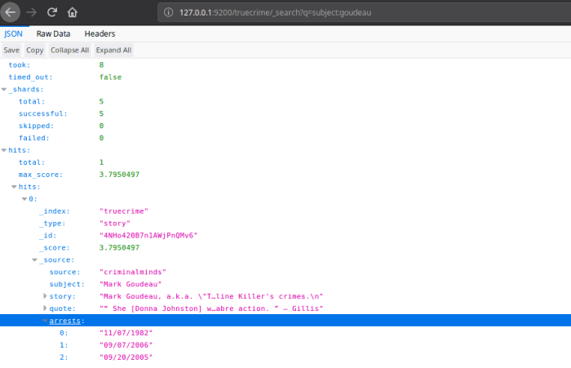Select the JSON tab
Viewport: 571px width, 368px height.
13,33
